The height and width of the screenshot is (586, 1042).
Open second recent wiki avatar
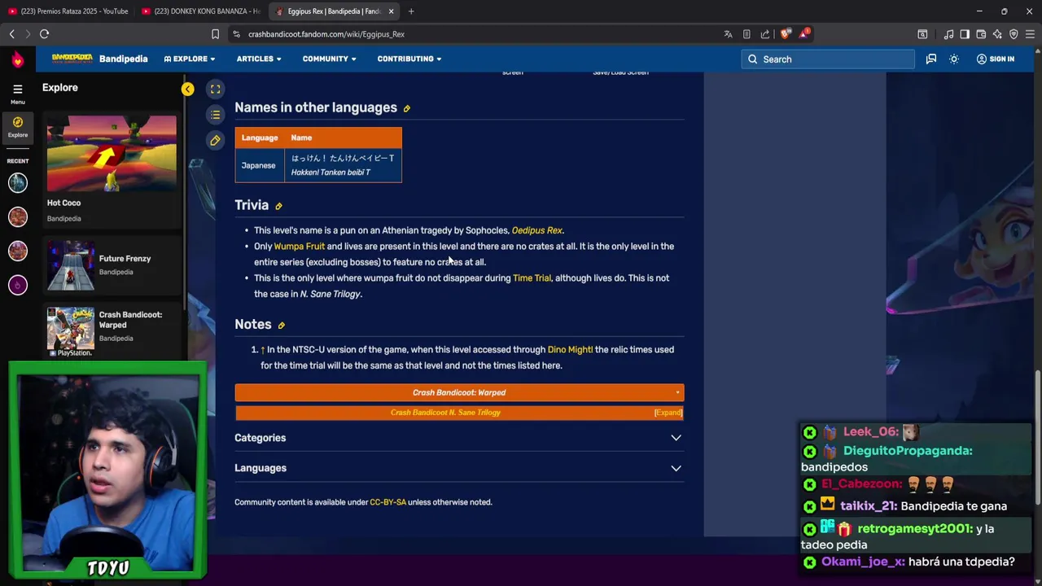pyautogui.click(x=17, y=216)
